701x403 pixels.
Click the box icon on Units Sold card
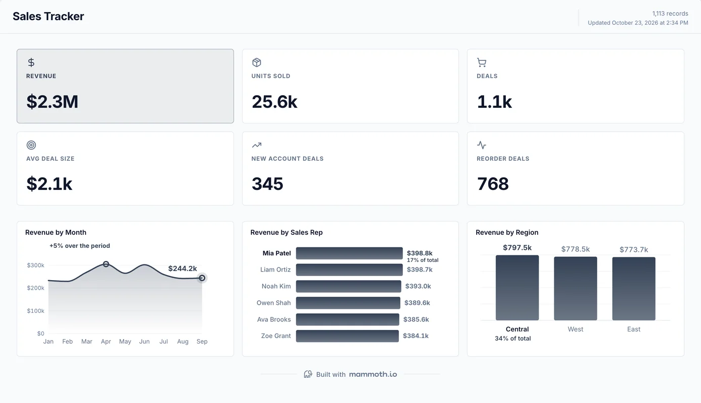[256, 62]
